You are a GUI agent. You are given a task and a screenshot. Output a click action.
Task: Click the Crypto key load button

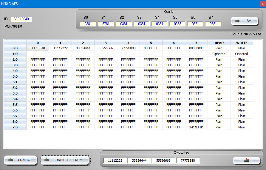pos(246,160)
